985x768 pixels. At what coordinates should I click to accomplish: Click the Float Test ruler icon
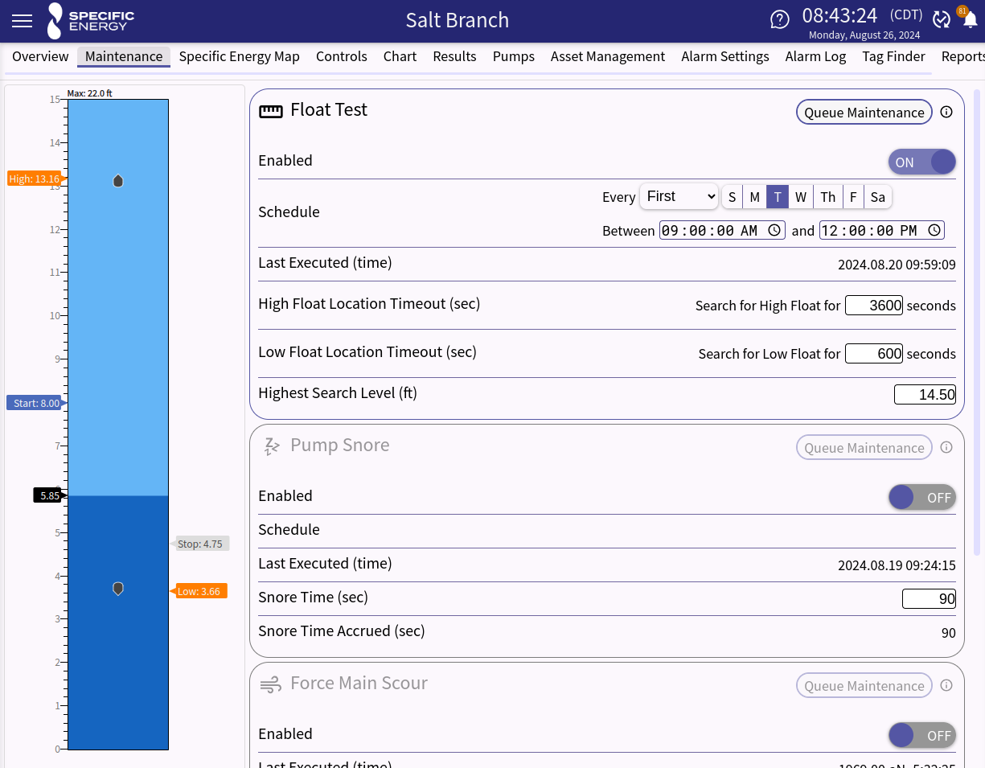coord(271,112)
